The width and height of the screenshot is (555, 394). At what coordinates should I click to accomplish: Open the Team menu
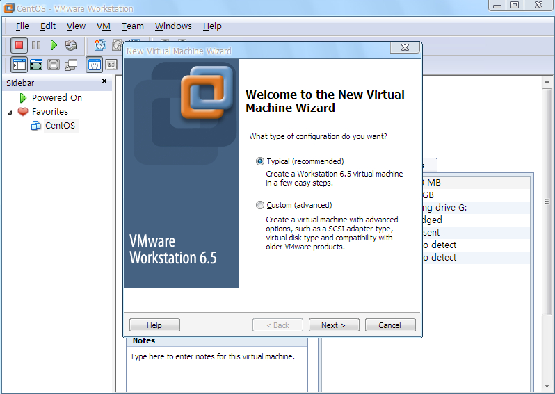133,26
